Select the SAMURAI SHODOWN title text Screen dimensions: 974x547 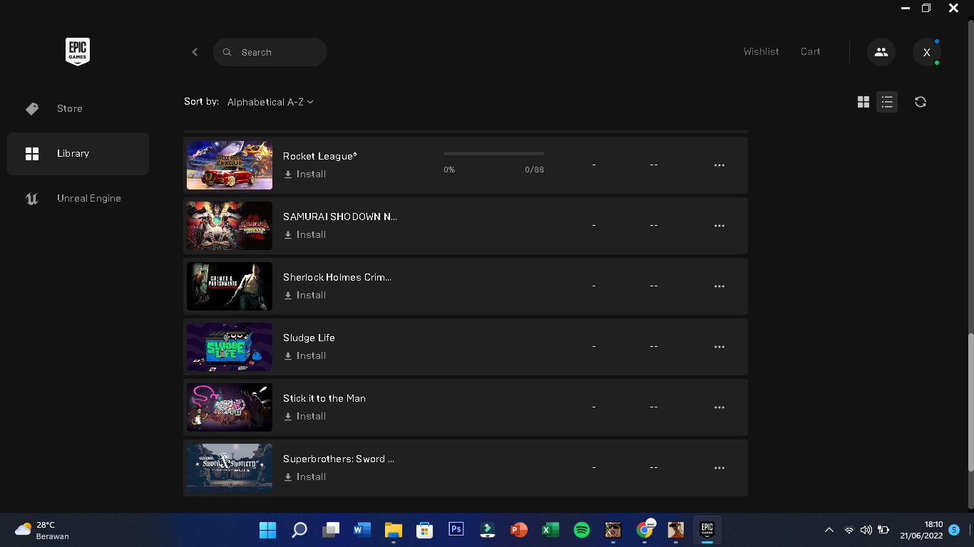[340, 217]
